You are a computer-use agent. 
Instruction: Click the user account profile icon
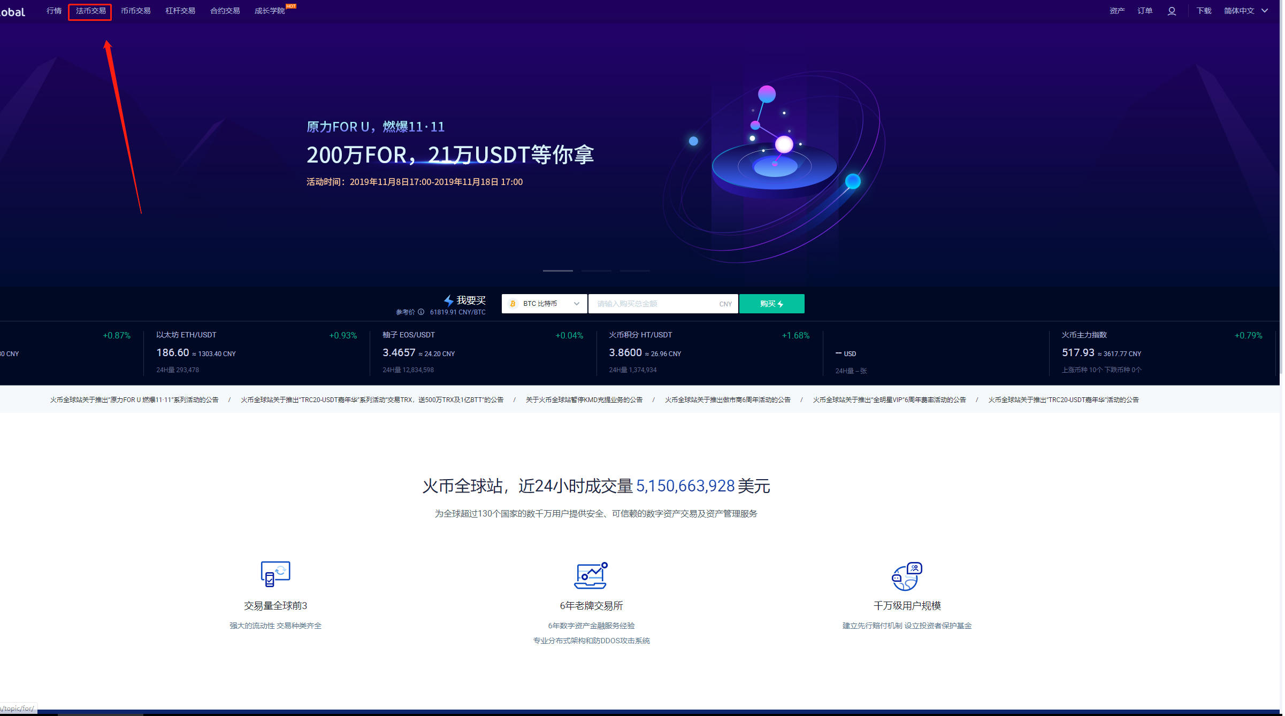pos(1172,11)
